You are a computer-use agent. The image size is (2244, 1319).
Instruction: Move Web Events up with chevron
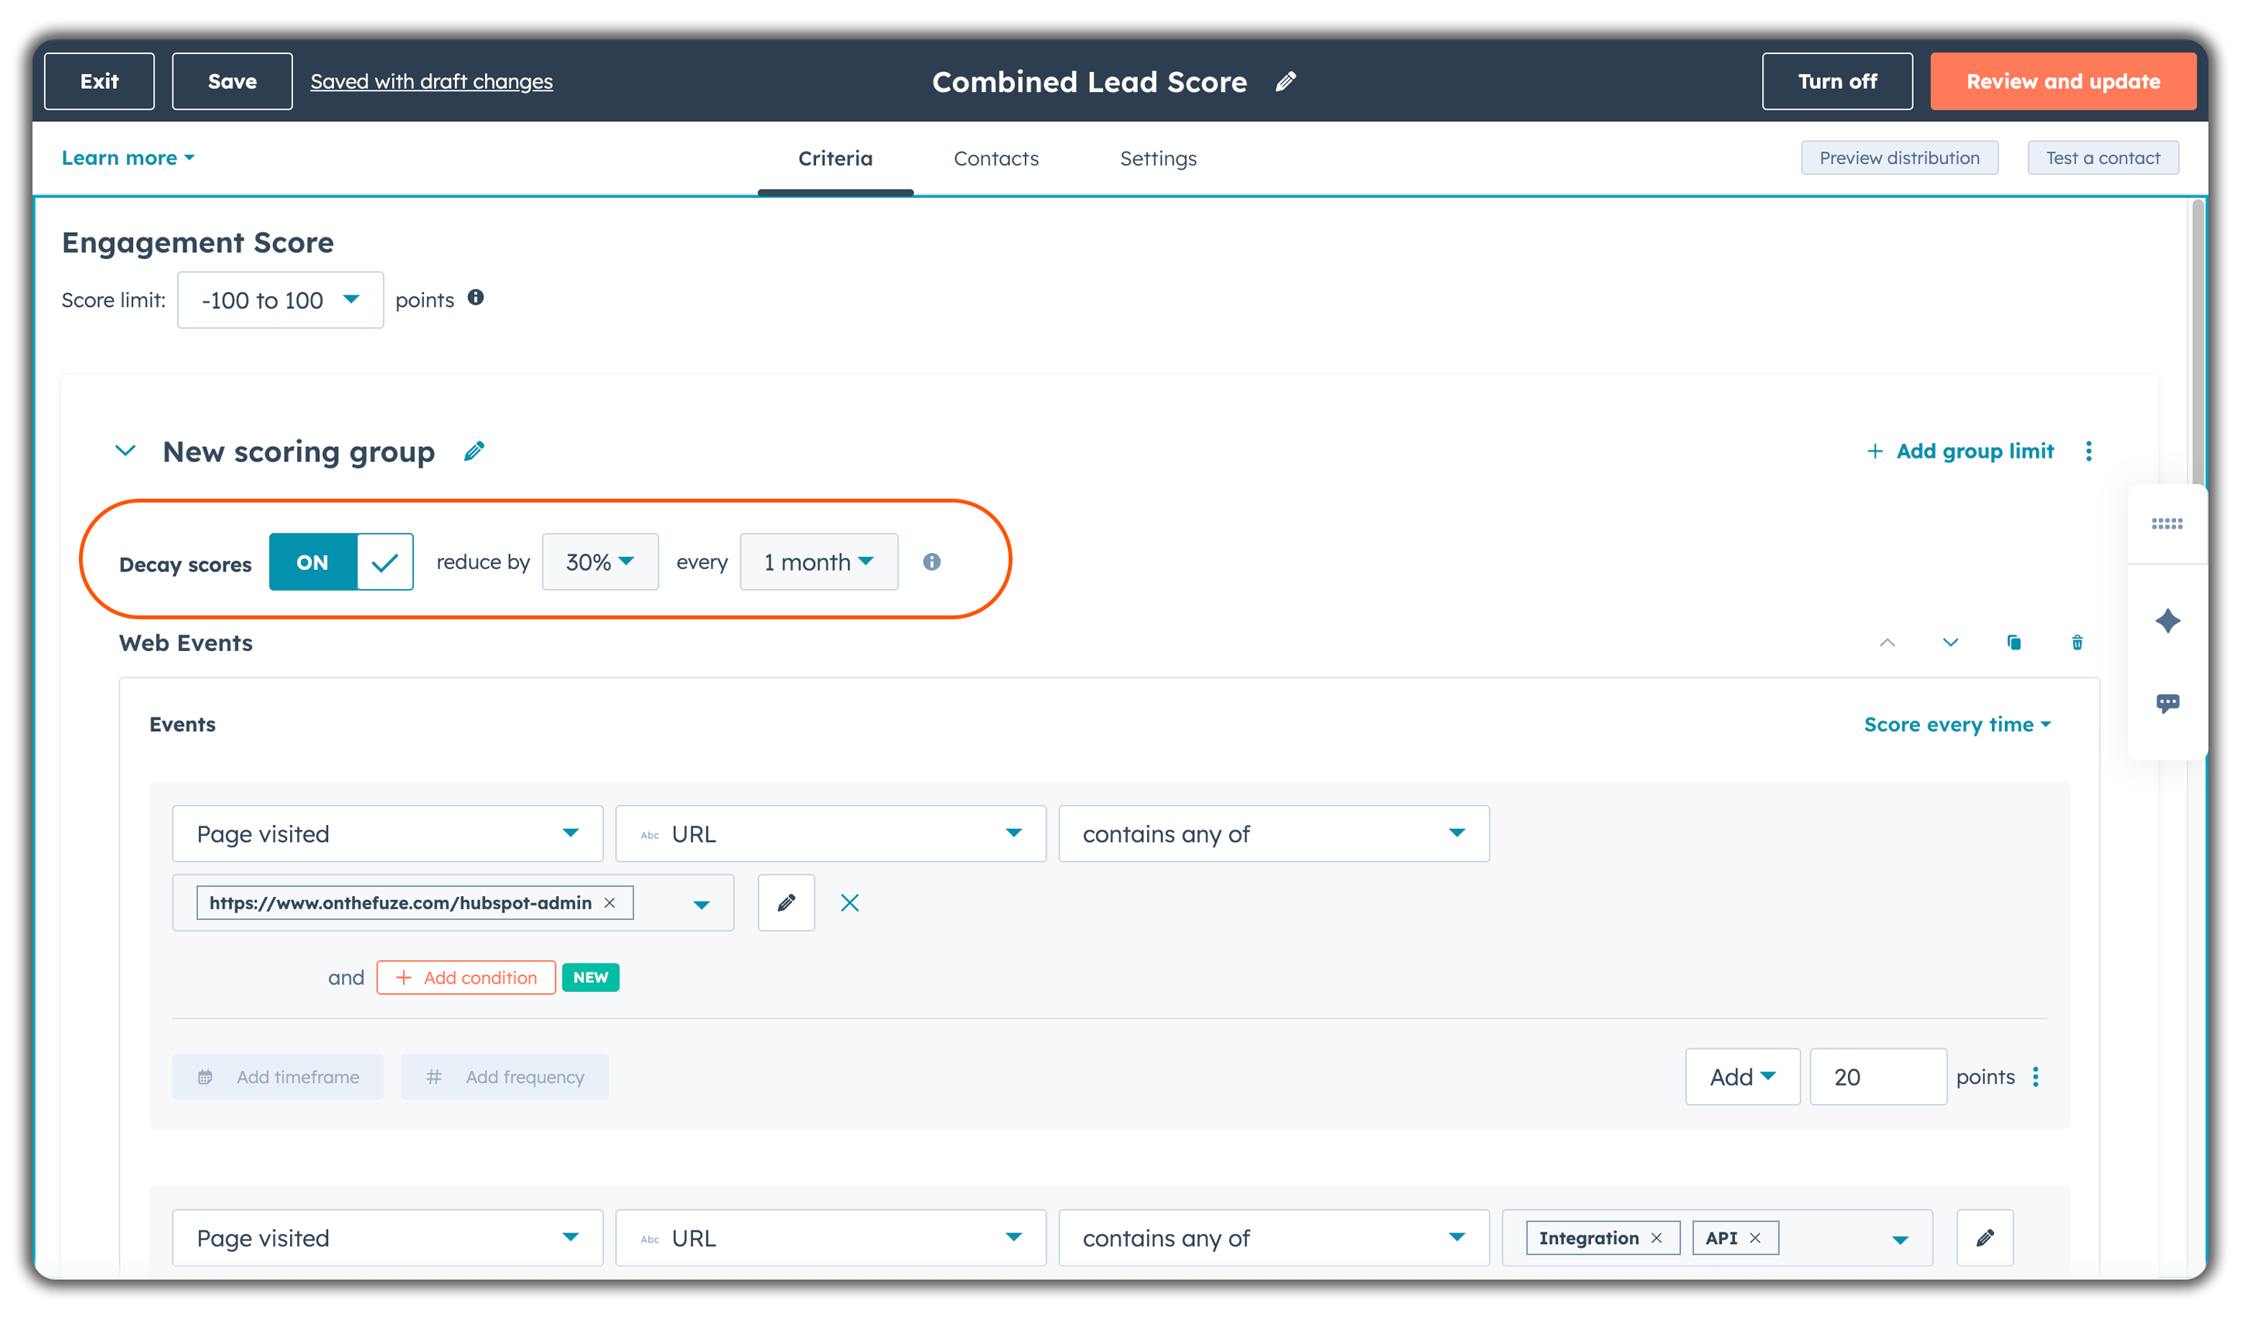tap(1887, 642)
